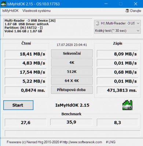
Task: Click the read benchmark score 27,6
Action: tap(26, 122)
